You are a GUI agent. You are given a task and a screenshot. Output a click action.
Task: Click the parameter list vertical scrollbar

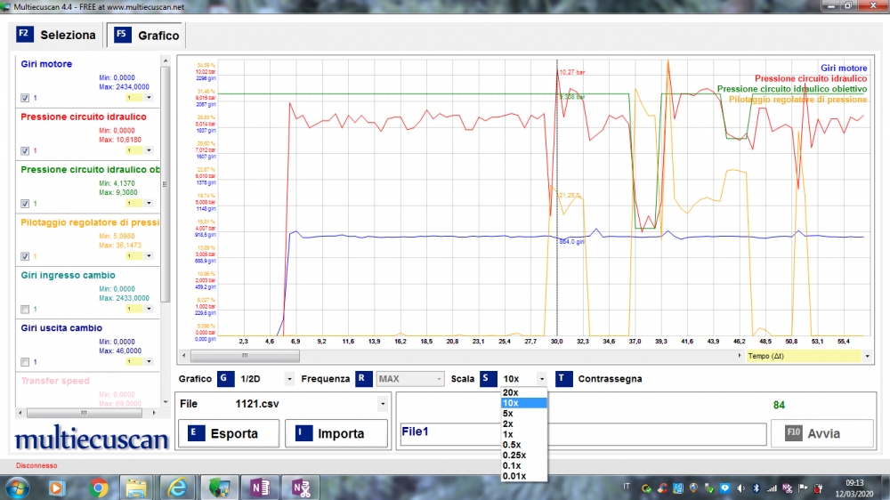[165, 178]
